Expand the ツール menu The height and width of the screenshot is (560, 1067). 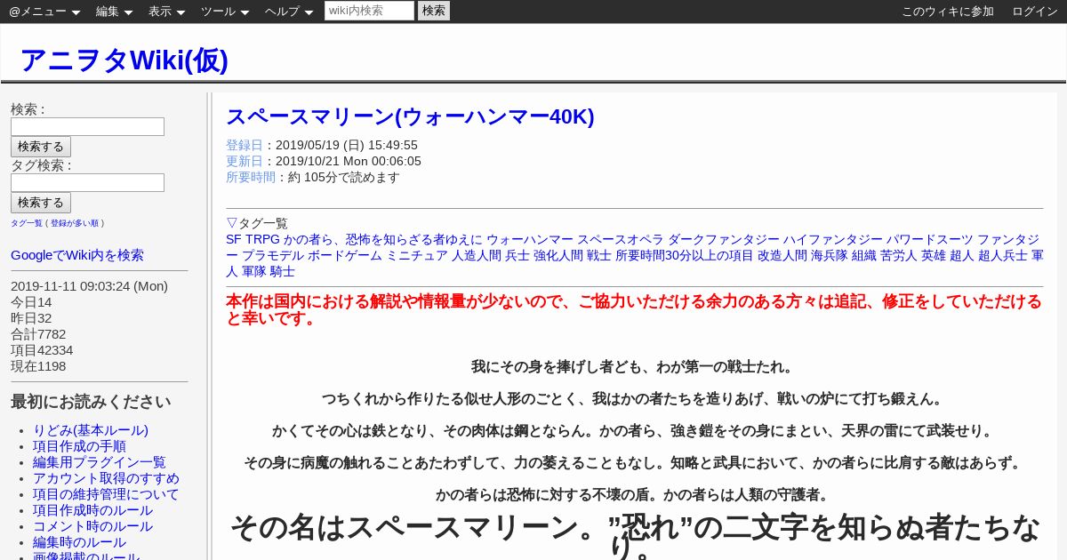tap(225, 12)
